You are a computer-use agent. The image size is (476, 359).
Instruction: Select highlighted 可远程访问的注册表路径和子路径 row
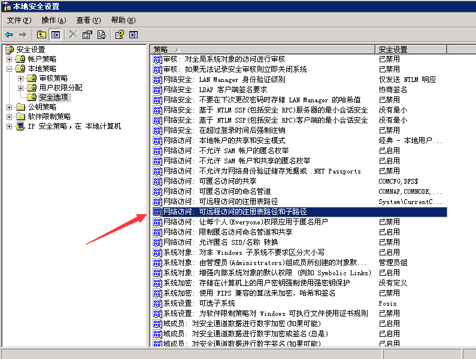[x=299, y=212]
